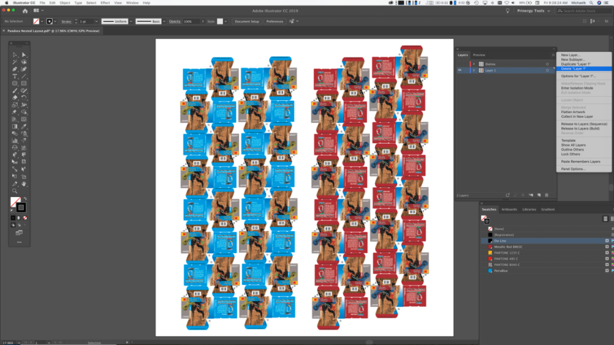Switch Swatches panel to list view
Viewport: 614px width, 345px height.
604,219
